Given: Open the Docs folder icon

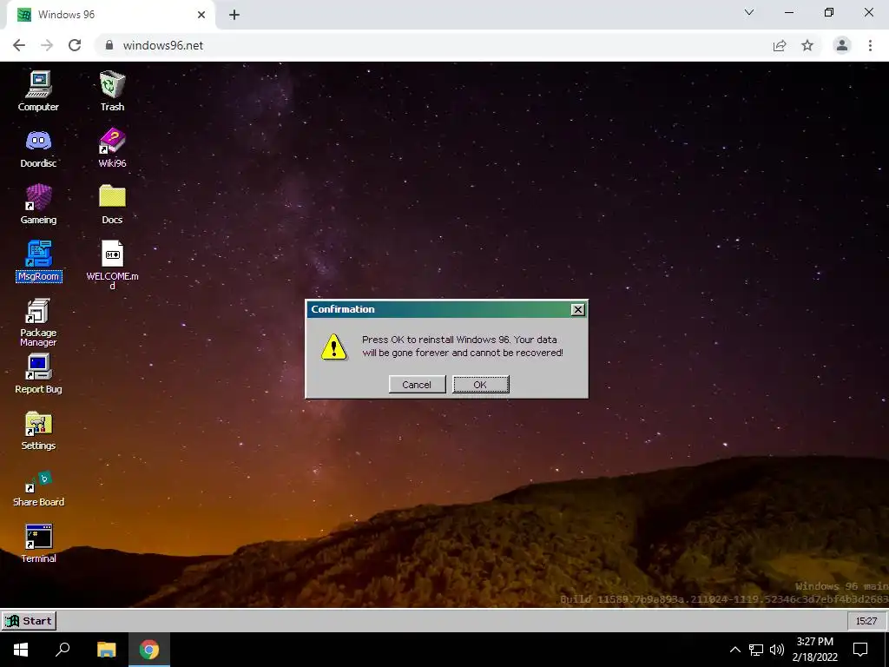Looking at the screenshot, I should (112, 204).
